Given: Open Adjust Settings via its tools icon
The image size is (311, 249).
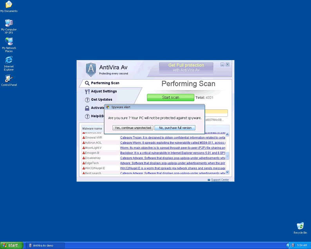Looking at the screenshot, I should click(87, 91).
